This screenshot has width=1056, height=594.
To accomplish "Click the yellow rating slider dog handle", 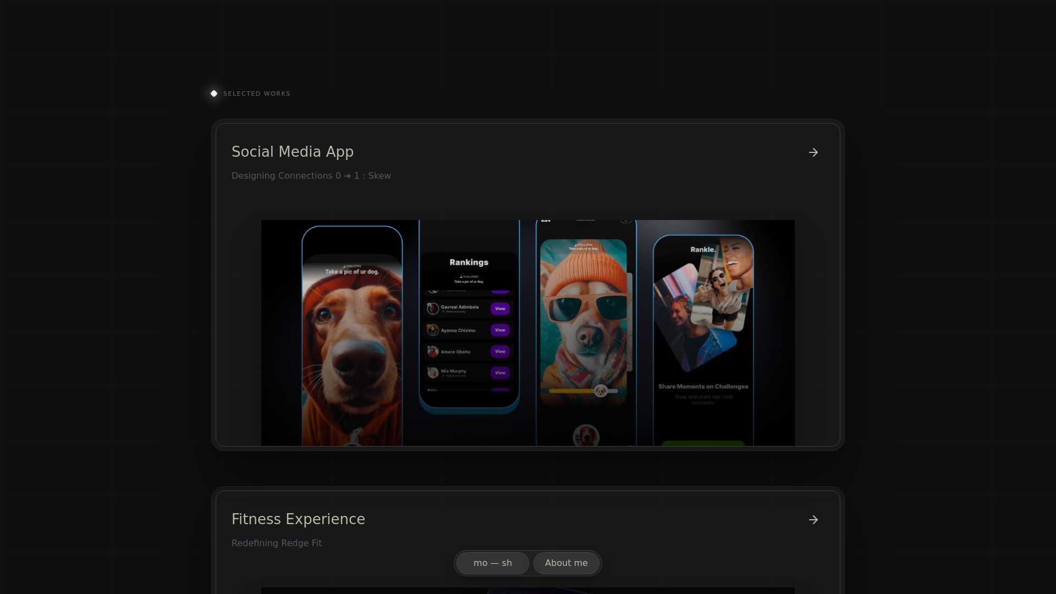I will (601, 391).
